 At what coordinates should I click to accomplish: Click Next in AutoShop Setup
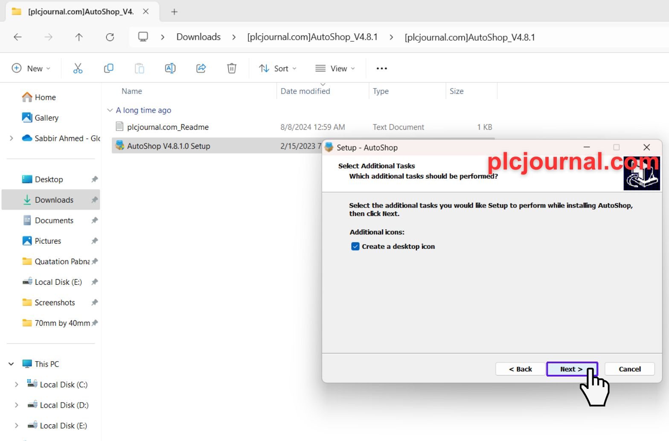click(572, 369)
